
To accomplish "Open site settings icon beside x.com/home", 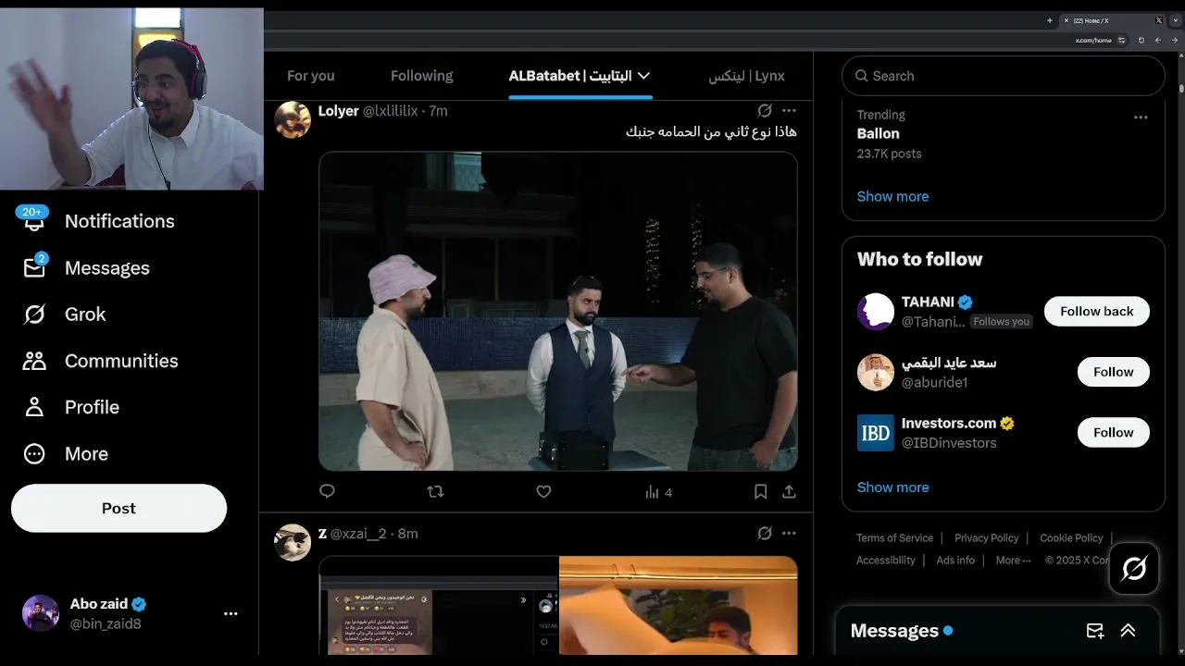I will coord(1122,40).
